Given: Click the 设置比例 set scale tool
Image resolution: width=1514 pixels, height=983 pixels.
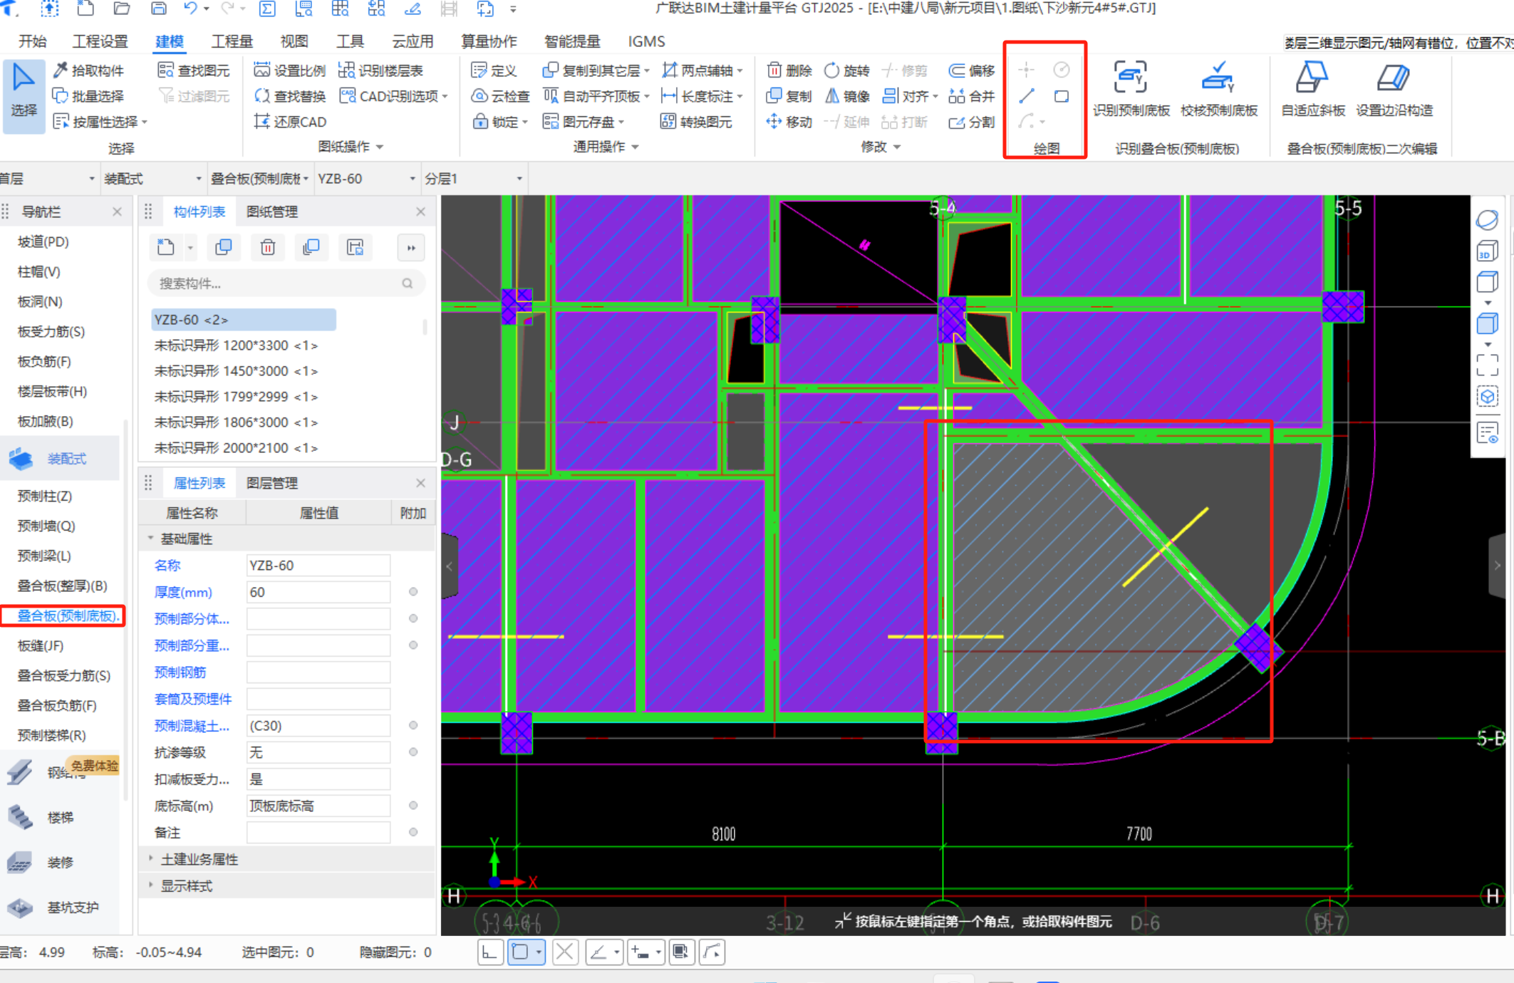Looking at the screenshot, I should click(x=290, y=71).
